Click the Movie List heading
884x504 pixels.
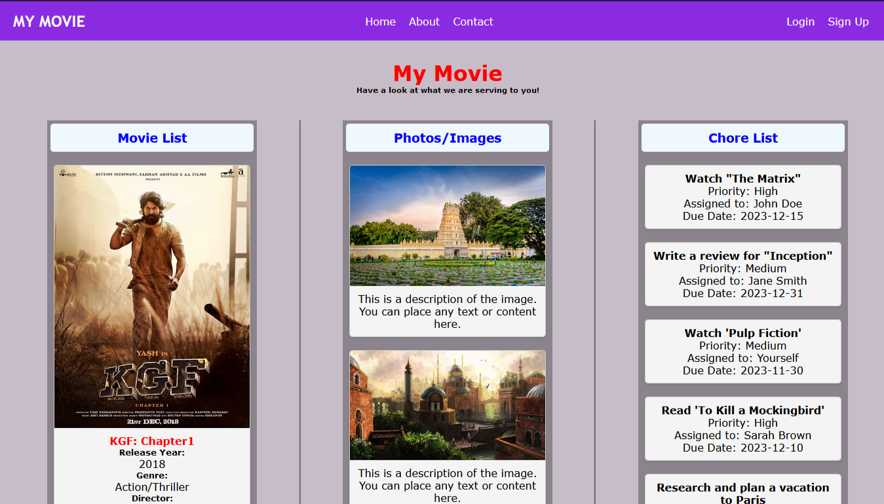point(152,138)
